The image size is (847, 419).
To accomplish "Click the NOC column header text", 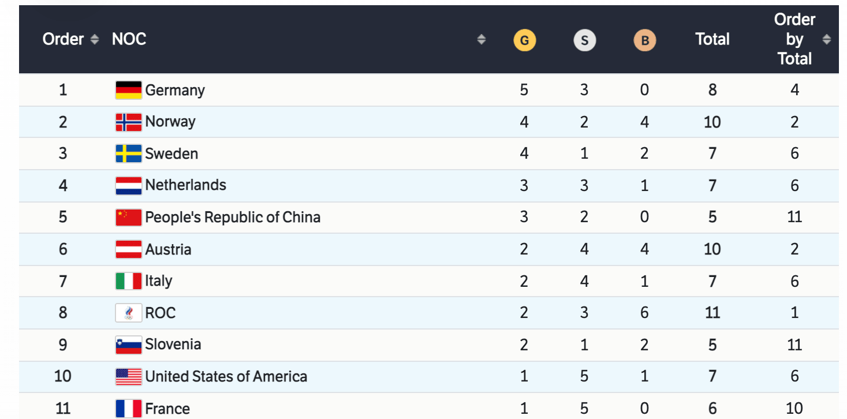I will point(129,39).
